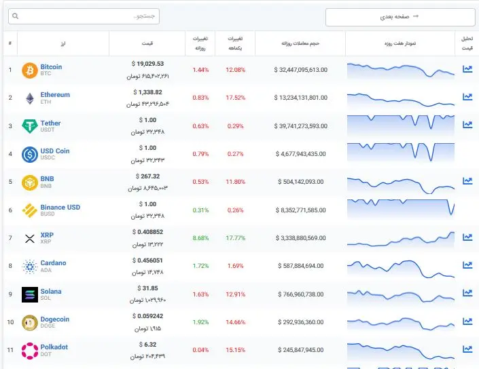Go to next page button
The height and width of the screenshot is (369, 479).
click(400, 17)
